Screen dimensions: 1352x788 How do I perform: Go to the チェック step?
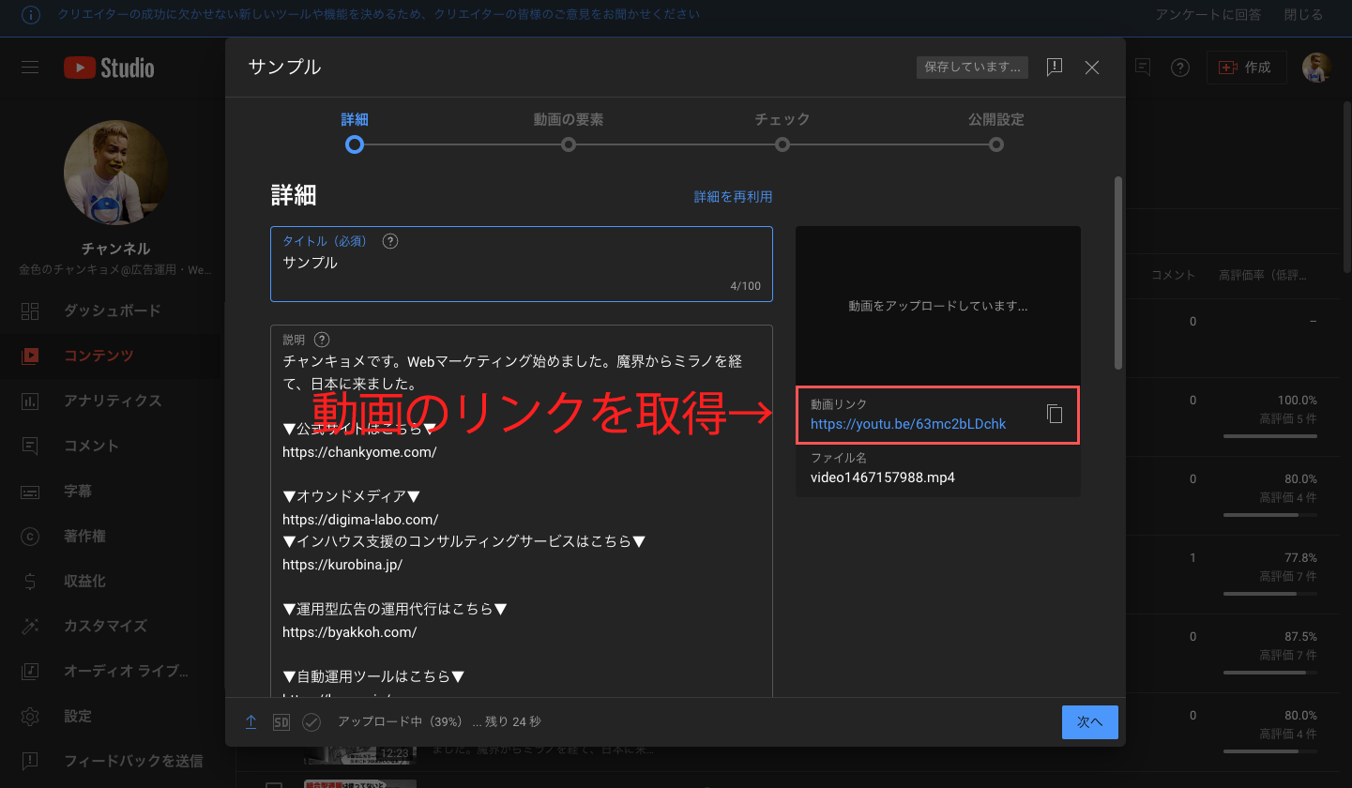(x=782, y=144)
